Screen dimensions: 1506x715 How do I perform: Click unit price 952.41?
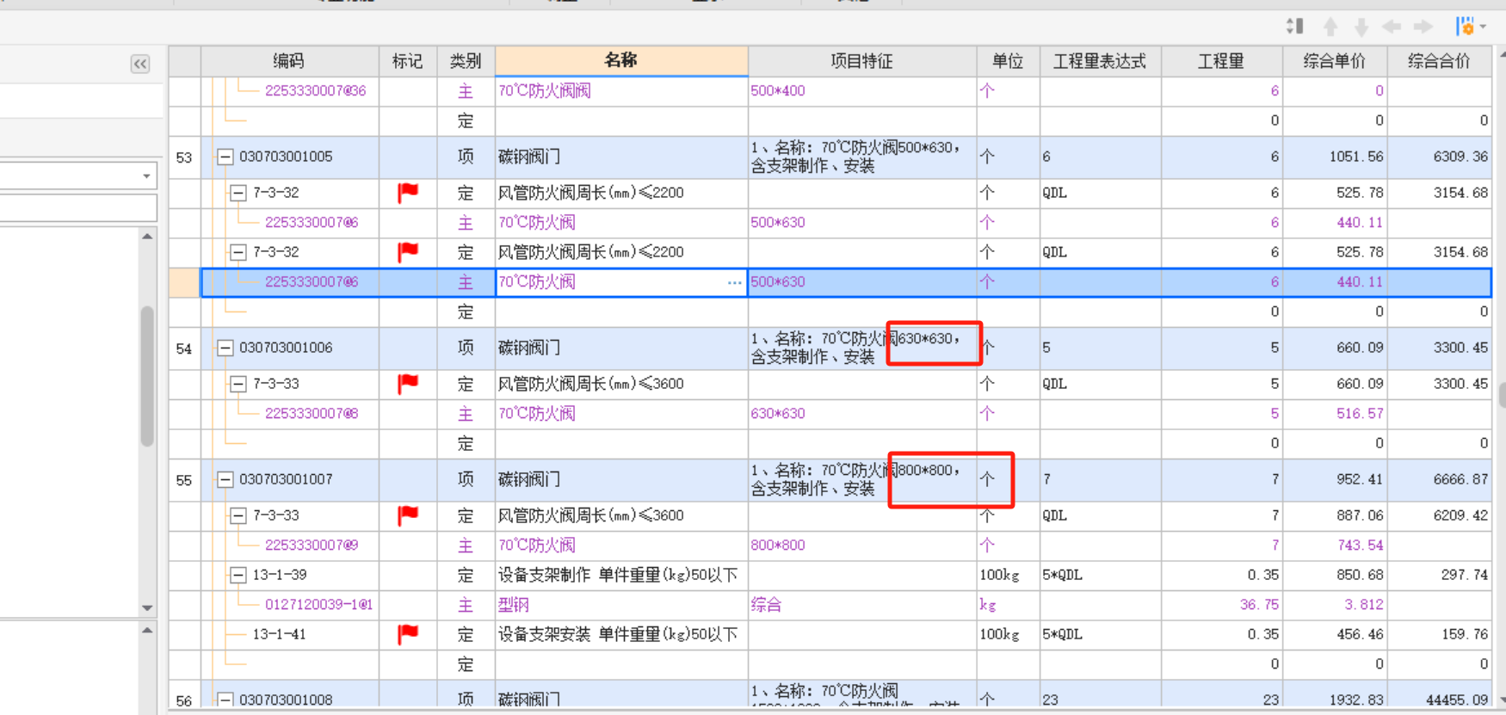(1360, 479)
